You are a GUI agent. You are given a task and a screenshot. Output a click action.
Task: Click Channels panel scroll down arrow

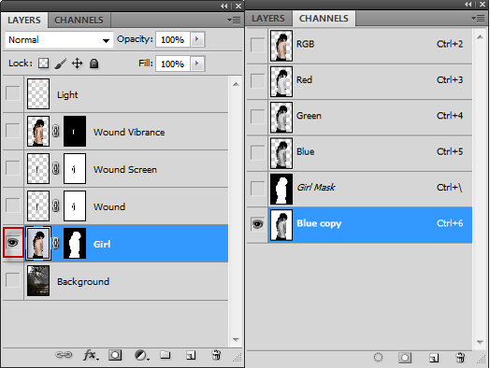480,342
